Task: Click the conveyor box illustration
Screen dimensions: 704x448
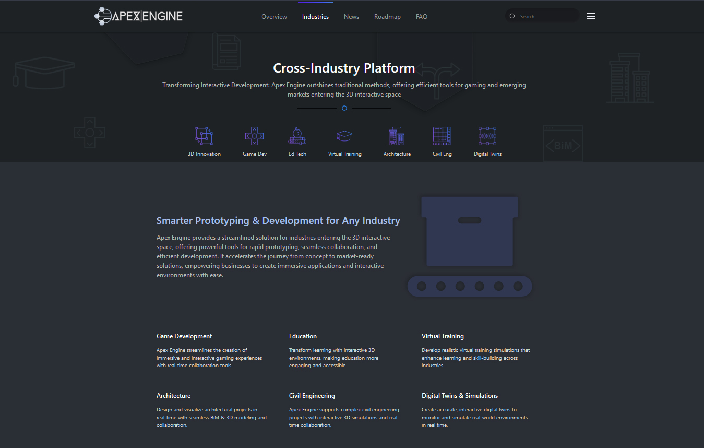Action: point(470,246)
